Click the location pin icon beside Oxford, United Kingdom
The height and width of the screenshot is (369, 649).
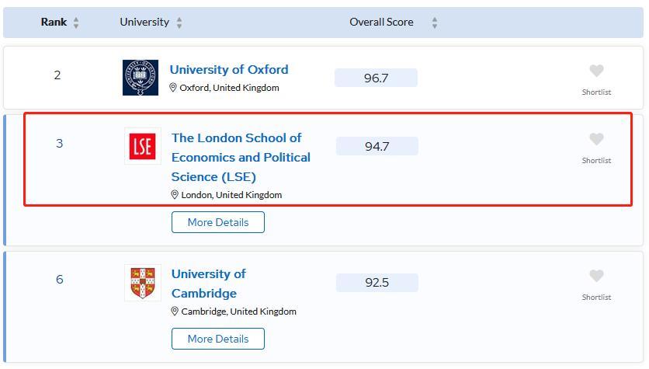tap(174, 88)
